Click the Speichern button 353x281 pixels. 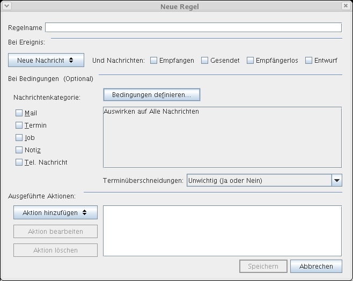(x=263, y=266)
